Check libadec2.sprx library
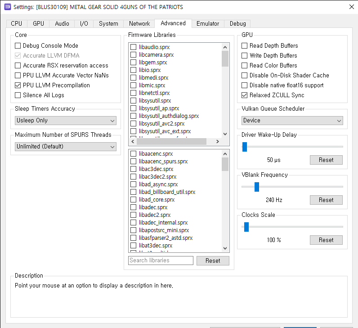The width and height of the screenshot is (358, 328). 133,215
